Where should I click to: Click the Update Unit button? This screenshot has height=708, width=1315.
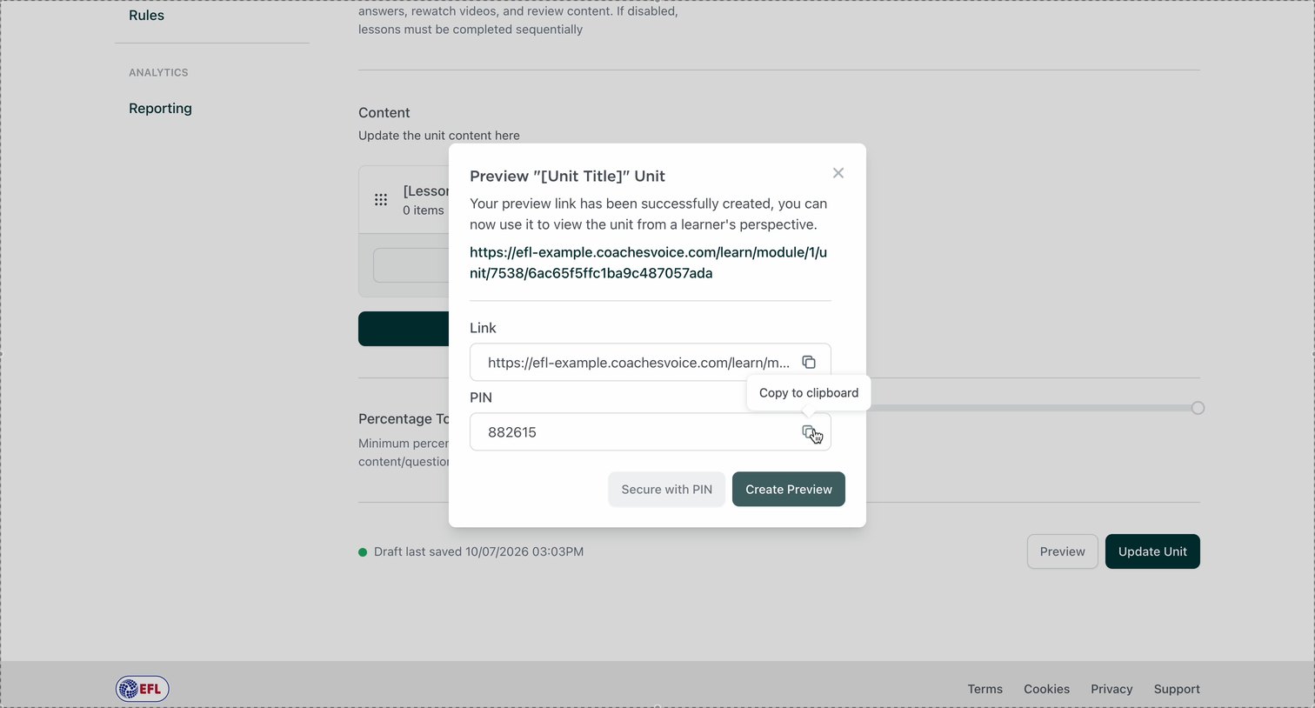tap(1152, 551)
